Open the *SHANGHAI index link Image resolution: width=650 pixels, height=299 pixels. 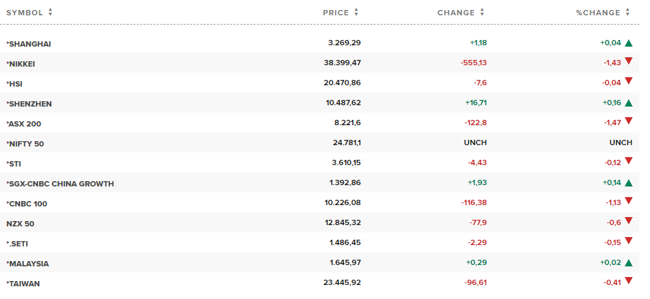tap(29, 44)
